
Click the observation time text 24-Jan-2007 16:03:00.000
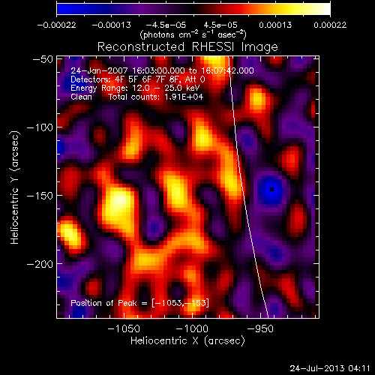(x=128, y=70)
